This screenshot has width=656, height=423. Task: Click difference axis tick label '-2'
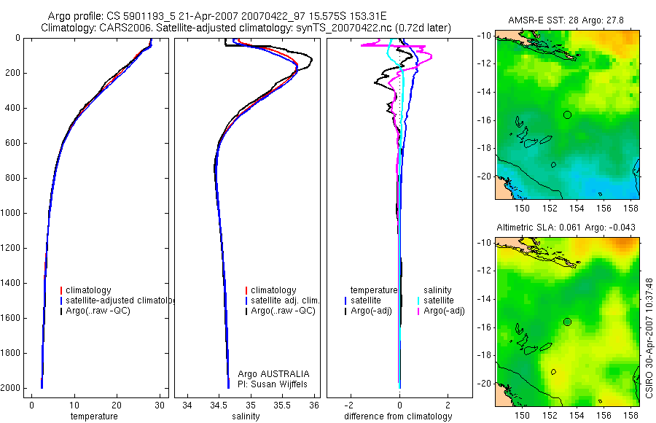(350, 405)
